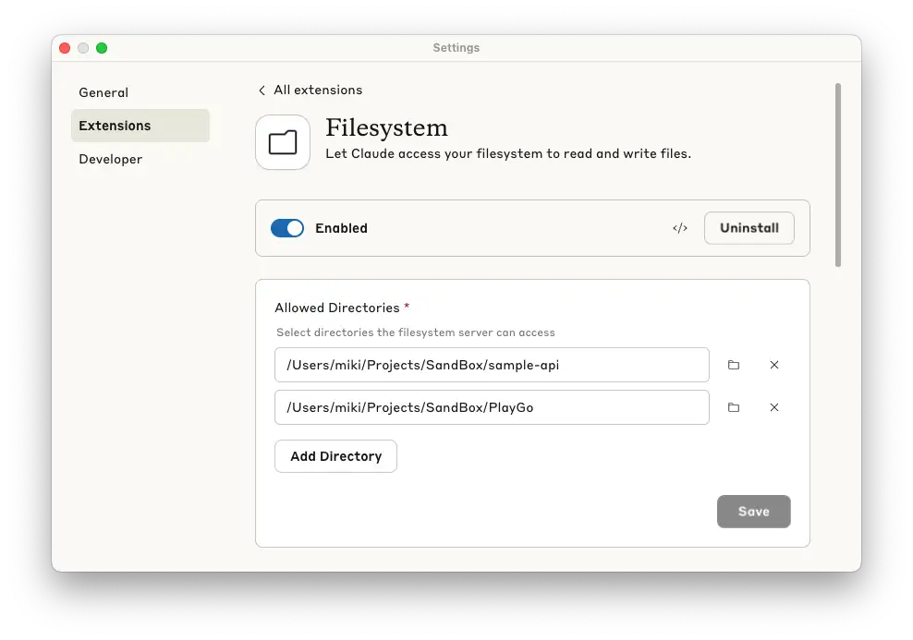Switch to the General settings section
This screenshot has width=913, height=640.
(103, 92)
